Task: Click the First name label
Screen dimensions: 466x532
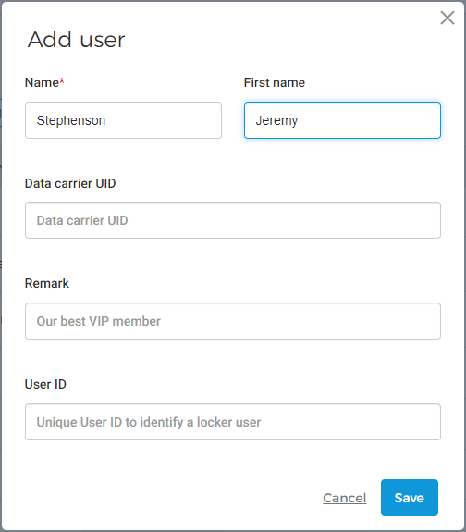Action: pyautogui.click(x=275, y=82)
